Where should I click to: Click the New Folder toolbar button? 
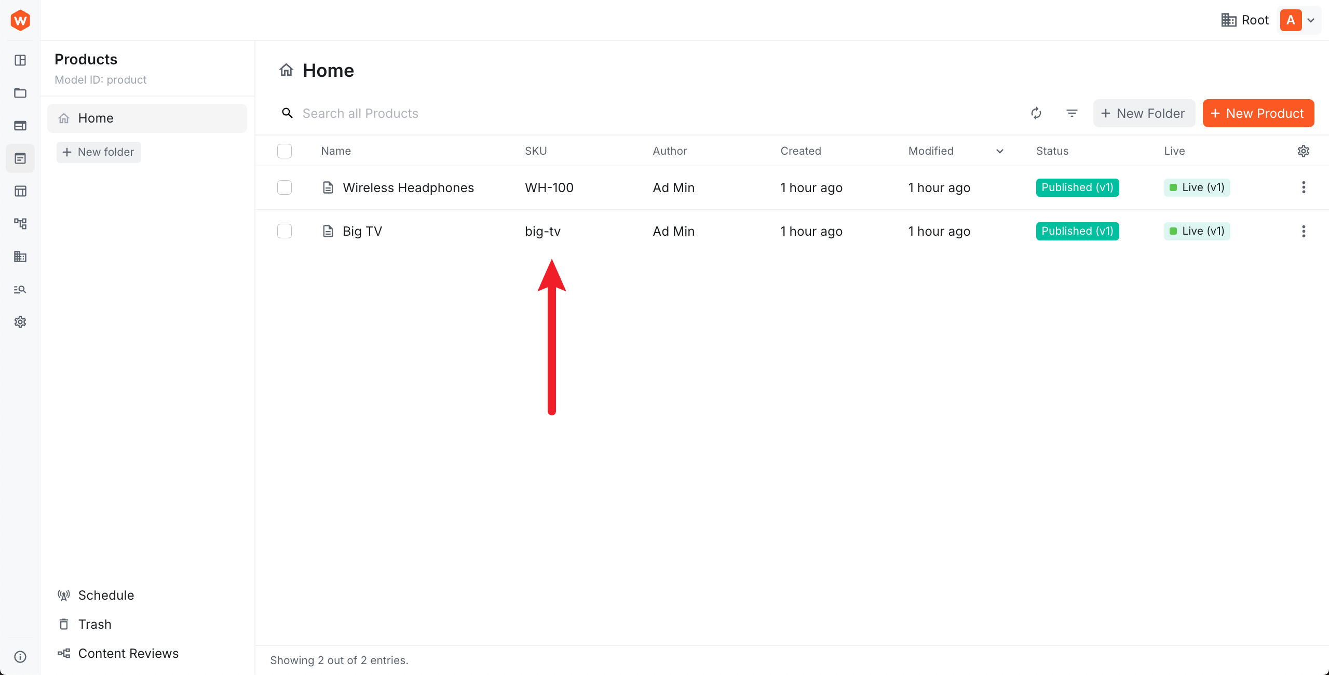pyautogui.click(x=1144, y=113)
